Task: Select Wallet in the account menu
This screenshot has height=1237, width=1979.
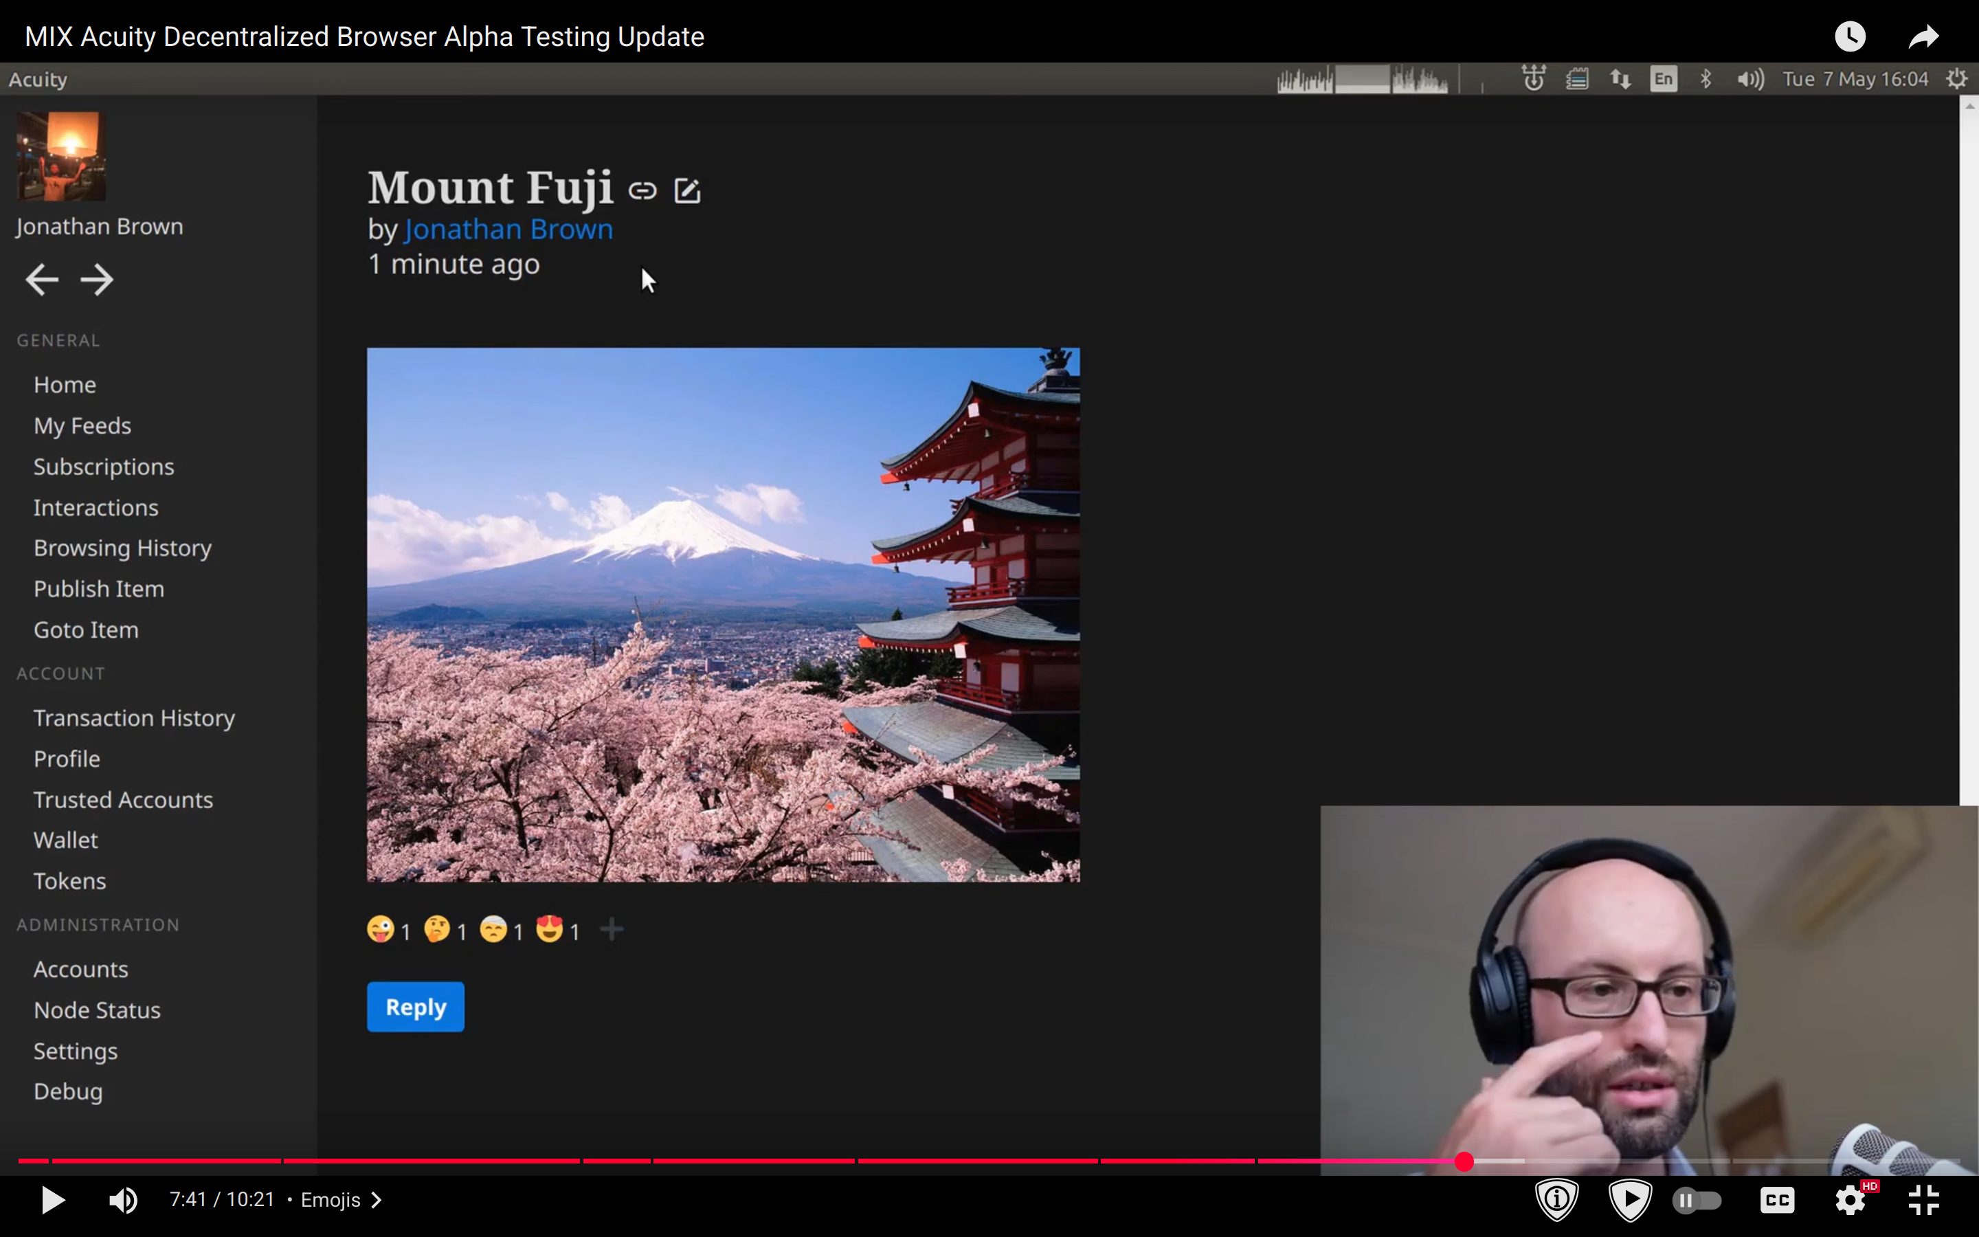Action: 65,840
